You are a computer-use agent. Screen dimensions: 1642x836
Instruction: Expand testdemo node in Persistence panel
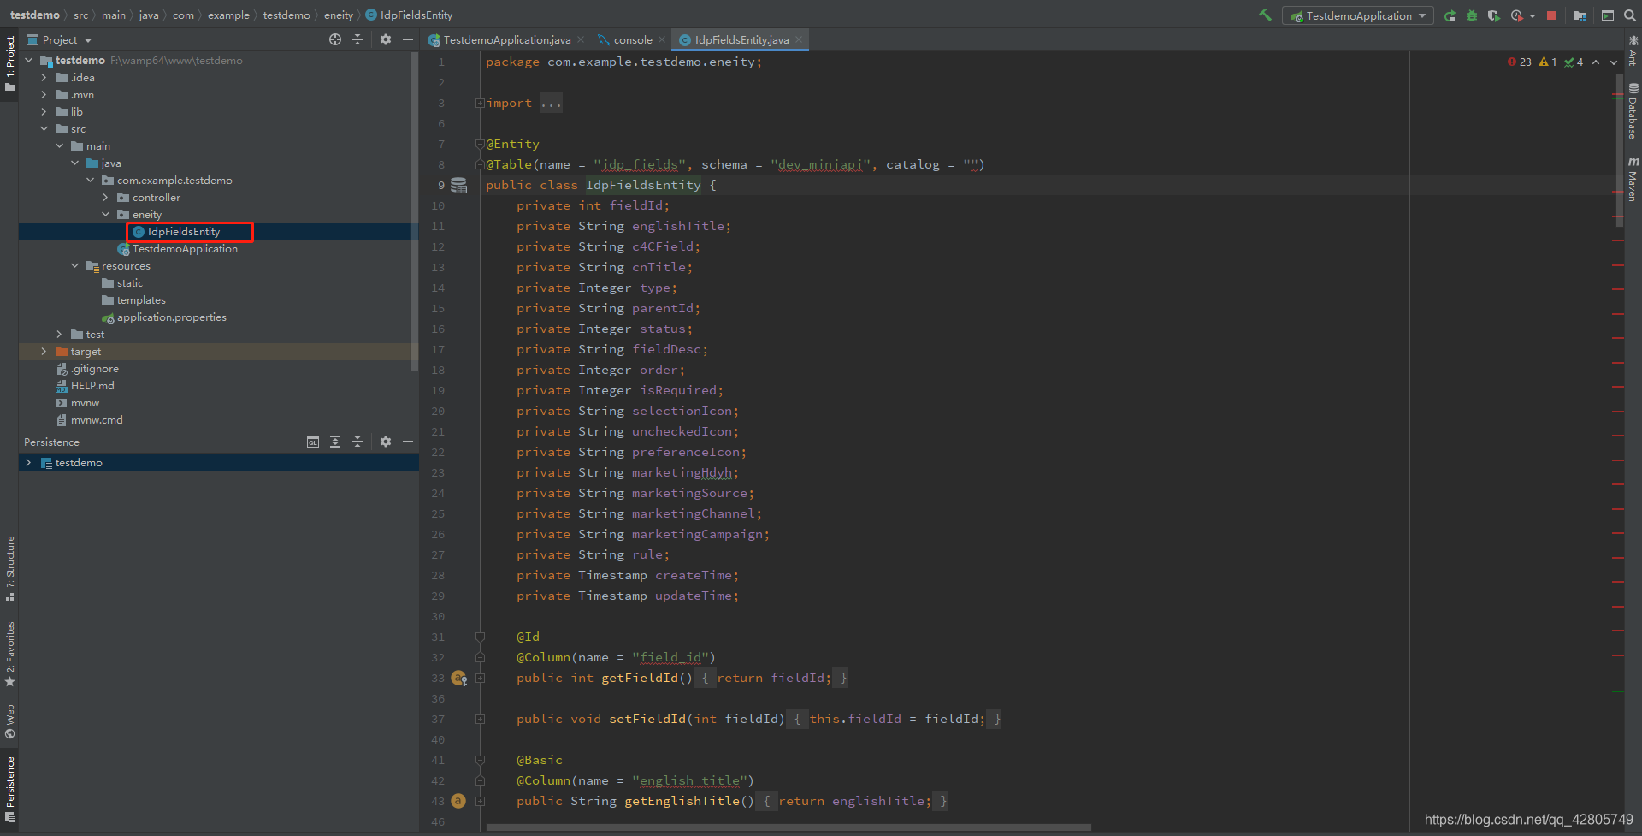(x=28, y=462)
